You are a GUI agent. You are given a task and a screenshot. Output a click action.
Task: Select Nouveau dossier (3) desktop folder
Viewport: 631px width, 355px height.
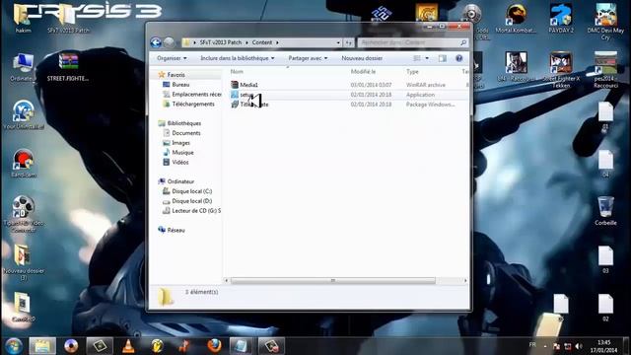coord(24,262)
